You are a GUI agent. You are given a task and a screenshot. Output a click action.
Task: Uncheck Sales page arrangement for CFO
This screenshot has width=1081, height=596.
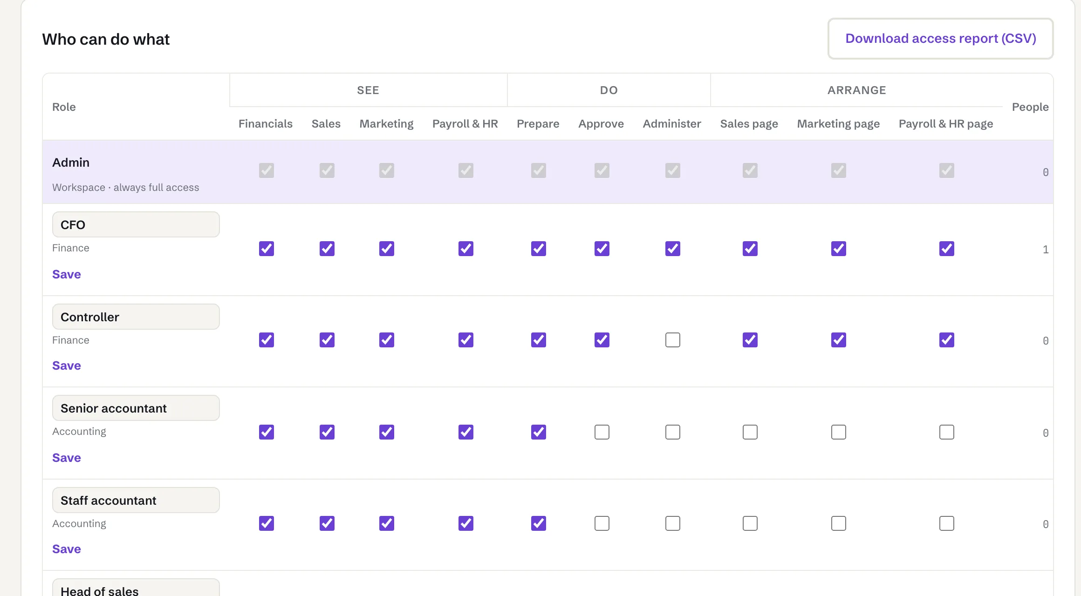(750, 249)
